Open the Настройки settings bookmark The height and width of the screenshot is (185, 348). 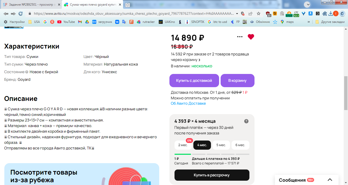[x=14, y=22]
